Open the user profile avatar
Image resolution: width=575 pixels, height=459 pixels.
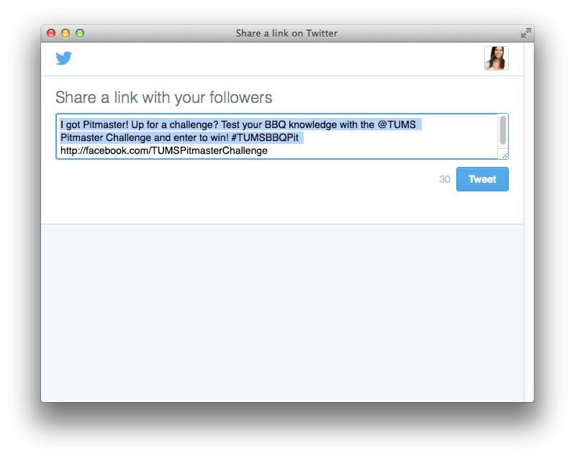tap(496, 58)
